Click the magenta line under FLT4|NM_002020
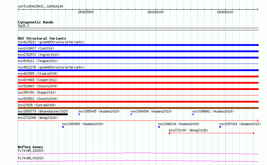 138,161
